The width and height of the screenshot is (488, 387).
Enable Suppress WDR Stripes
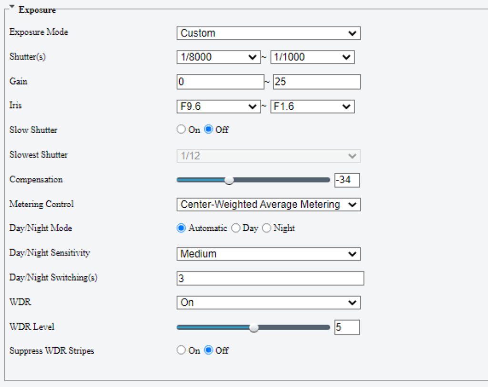[181, 350]
